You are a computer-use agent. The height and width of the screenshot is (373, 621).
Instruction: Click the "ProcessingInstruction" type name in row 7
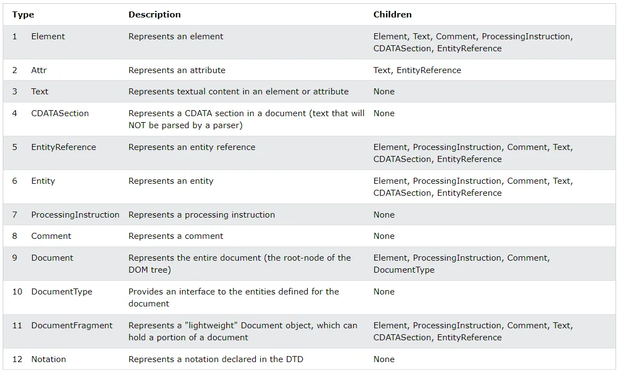click(x=75, y=215)
